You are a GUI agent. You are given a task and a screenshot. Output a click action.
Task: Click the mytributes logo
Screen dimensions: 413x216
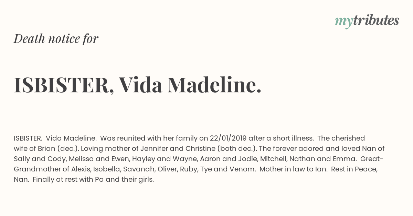click(x=367, y=21)
